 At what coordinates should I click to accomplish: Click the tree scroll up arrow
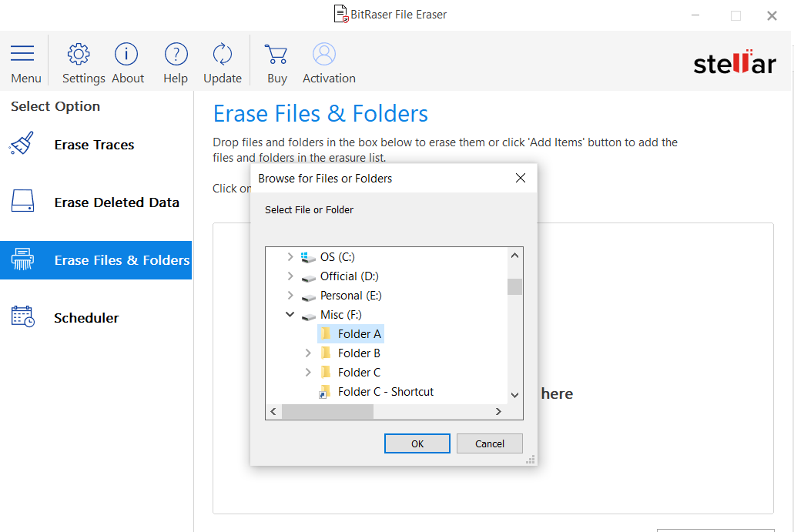point(515,256)
